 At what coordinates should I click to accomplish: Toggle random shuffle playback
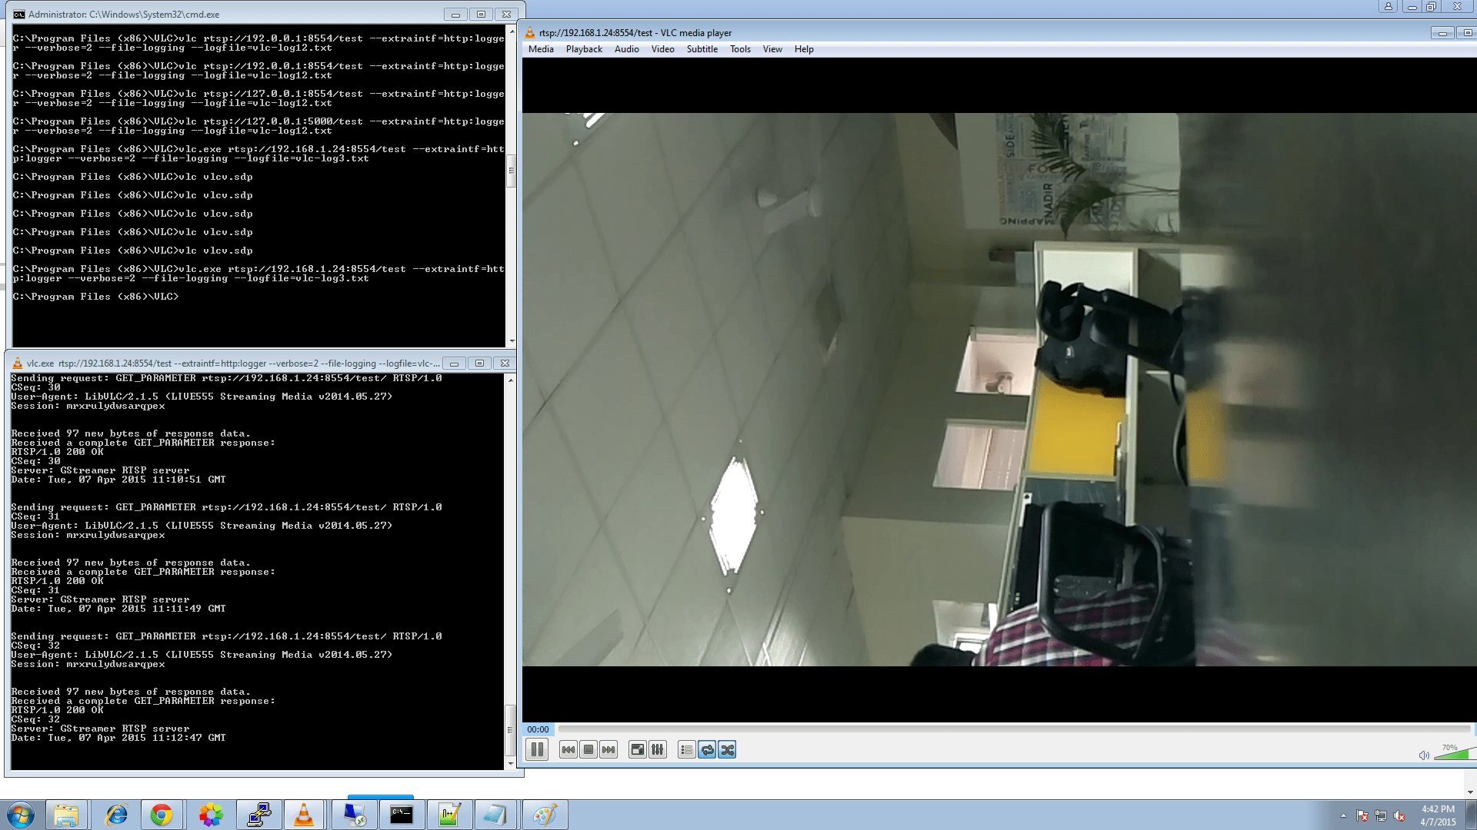[727, 749]
